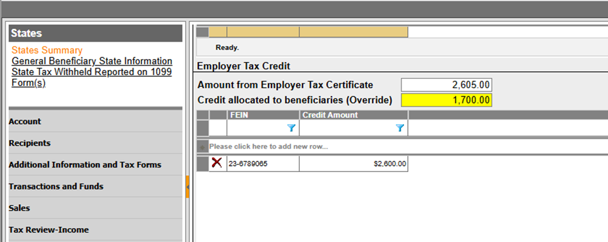The width and height of the screenshot is (608, 242).
Task: Open State Tax Withheld Reported on 1099 Form(s)
Action: (x=92, y=78)
